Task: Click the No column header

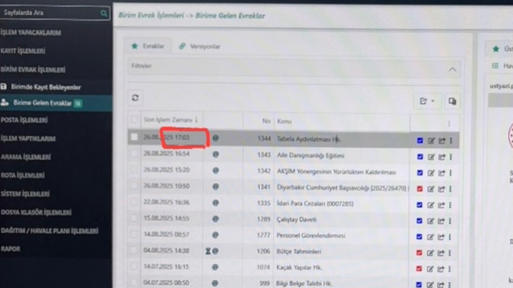Action: [x=267, y=121]
